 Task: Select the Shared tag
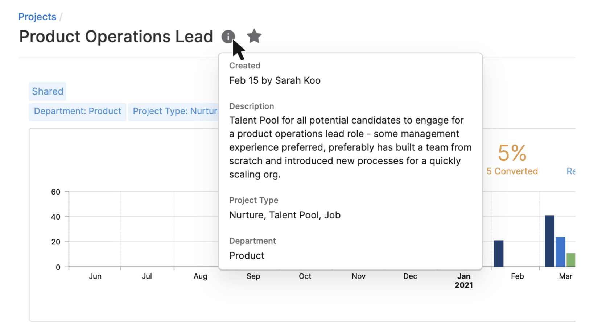point(48,91)
